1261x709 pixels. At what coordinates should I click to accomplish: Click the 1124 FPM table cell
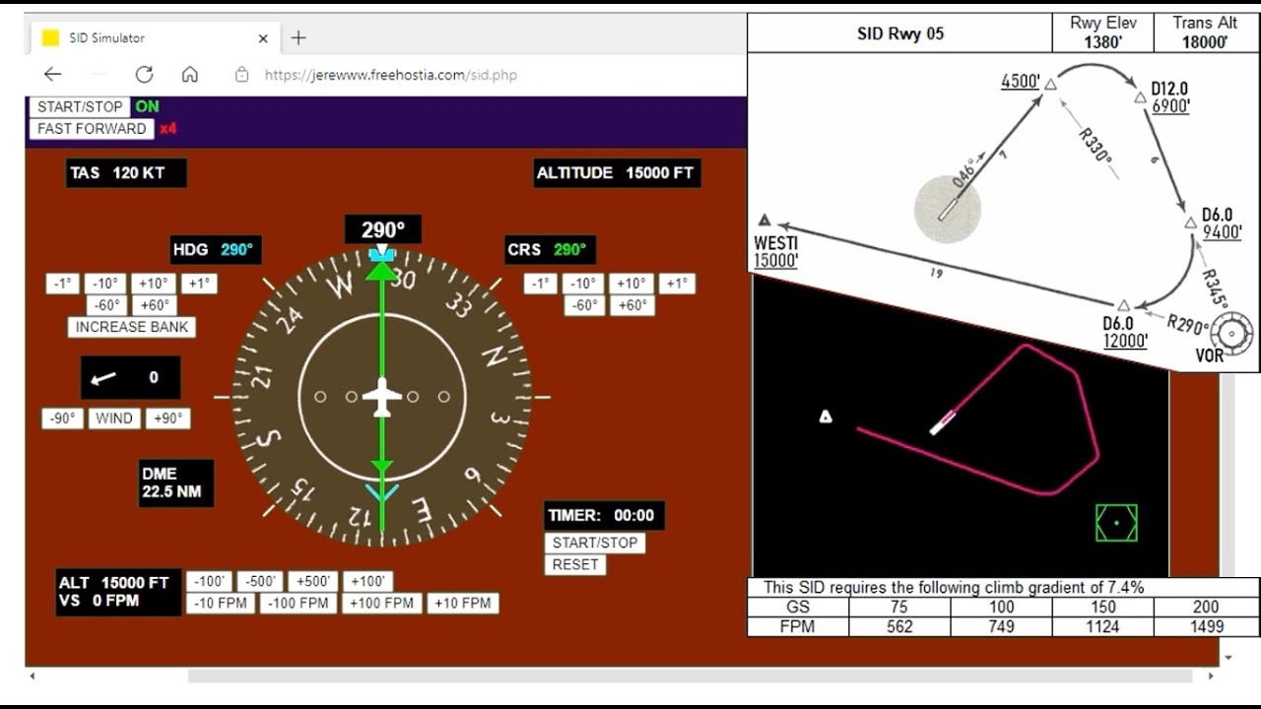[1103, 626]
